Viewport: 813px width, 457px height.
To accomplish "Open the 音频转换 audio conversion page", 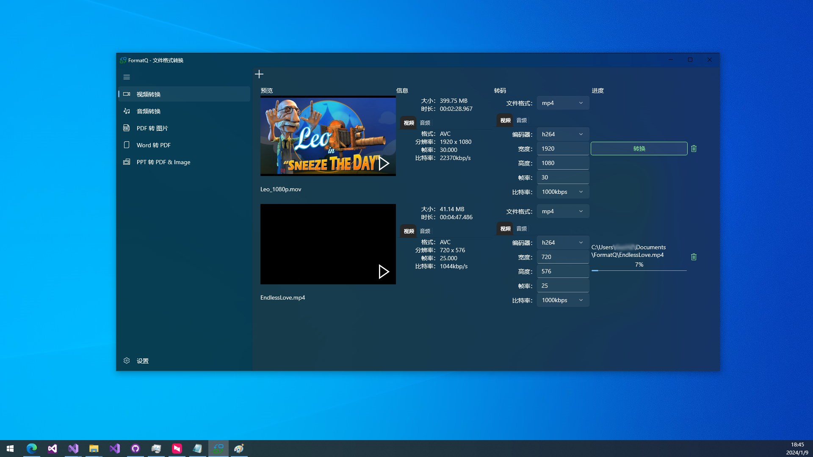I will pos(148,111).
